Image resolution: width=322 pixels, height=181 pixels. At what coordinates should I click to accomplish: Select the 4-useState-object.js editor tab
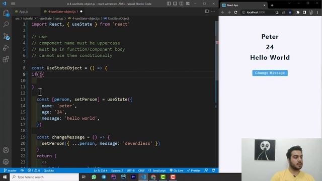click(62, 12)
